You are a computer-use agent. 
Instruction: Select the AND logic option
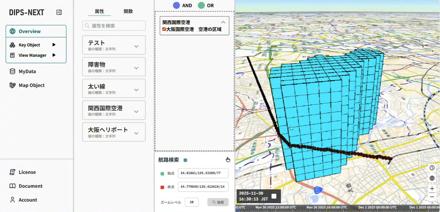(177, 5)
